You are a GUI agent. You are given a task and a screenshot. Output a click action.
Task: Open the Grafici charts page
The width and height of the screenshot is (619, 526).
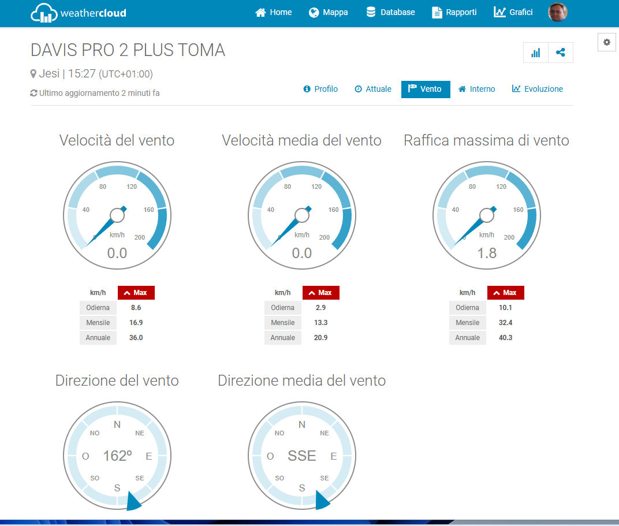513,12
